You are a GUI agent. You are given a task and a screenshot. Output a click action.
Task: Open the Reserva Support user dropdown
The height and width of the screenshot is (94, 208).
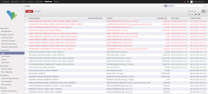coord(198,2)
